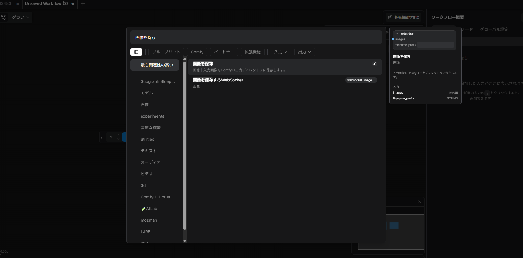This screenshot has width=523, height=258.
Task: Click the AILab test tube icon
Action: pyautogui.click(x=143, y=209)
